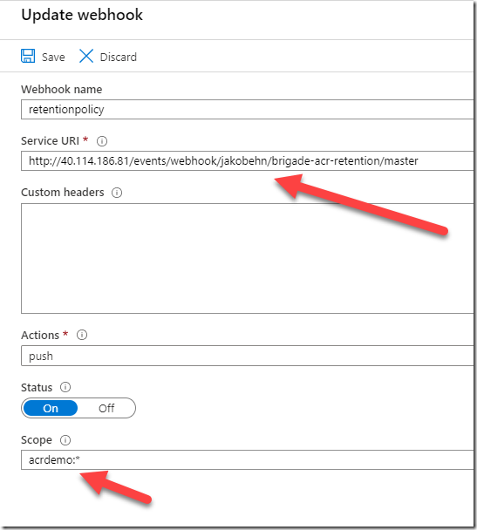Screen dimensions: 477x530
Task: Open the Custom headers info icon
Action: coord(117,193)
